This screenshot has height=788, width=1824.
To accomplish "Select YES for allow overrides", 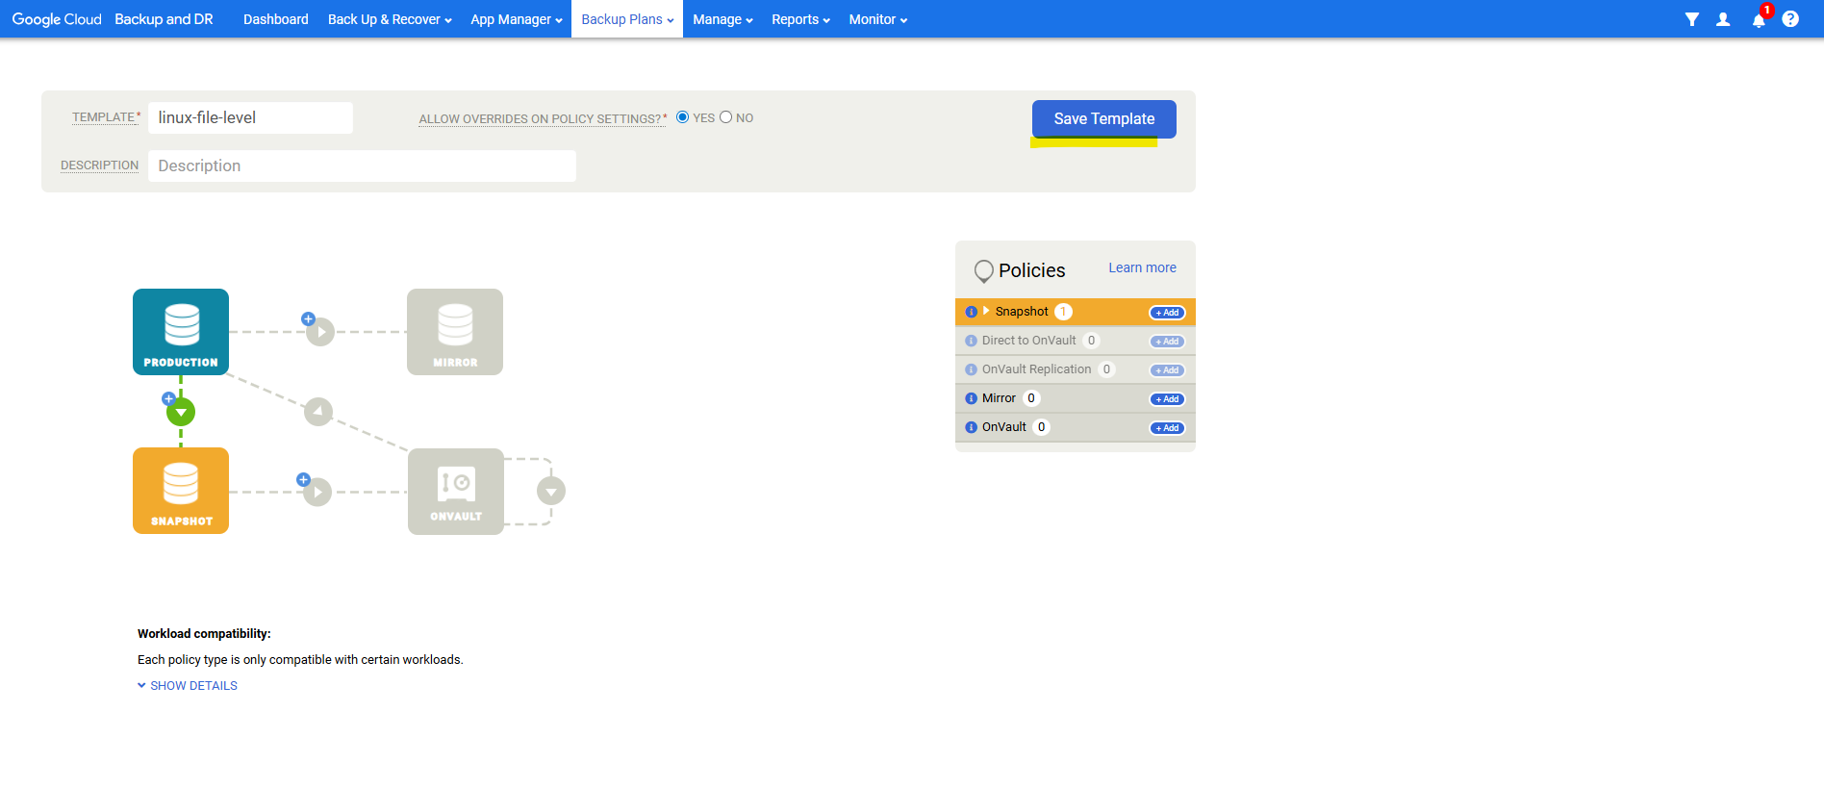I will pos(682,117).
